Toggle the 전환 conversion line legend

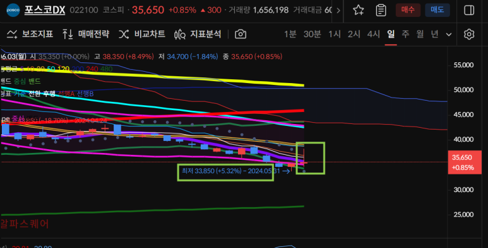(x=34, y=94)
